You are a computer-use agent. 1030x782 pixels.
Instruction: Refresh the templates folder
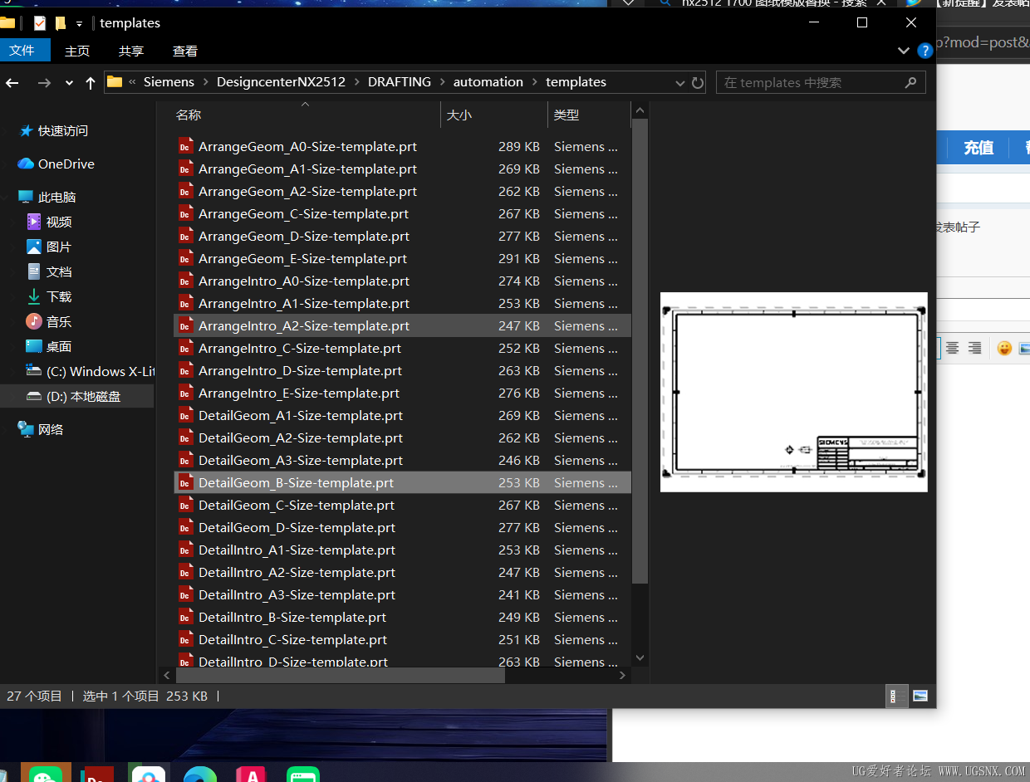698,82
